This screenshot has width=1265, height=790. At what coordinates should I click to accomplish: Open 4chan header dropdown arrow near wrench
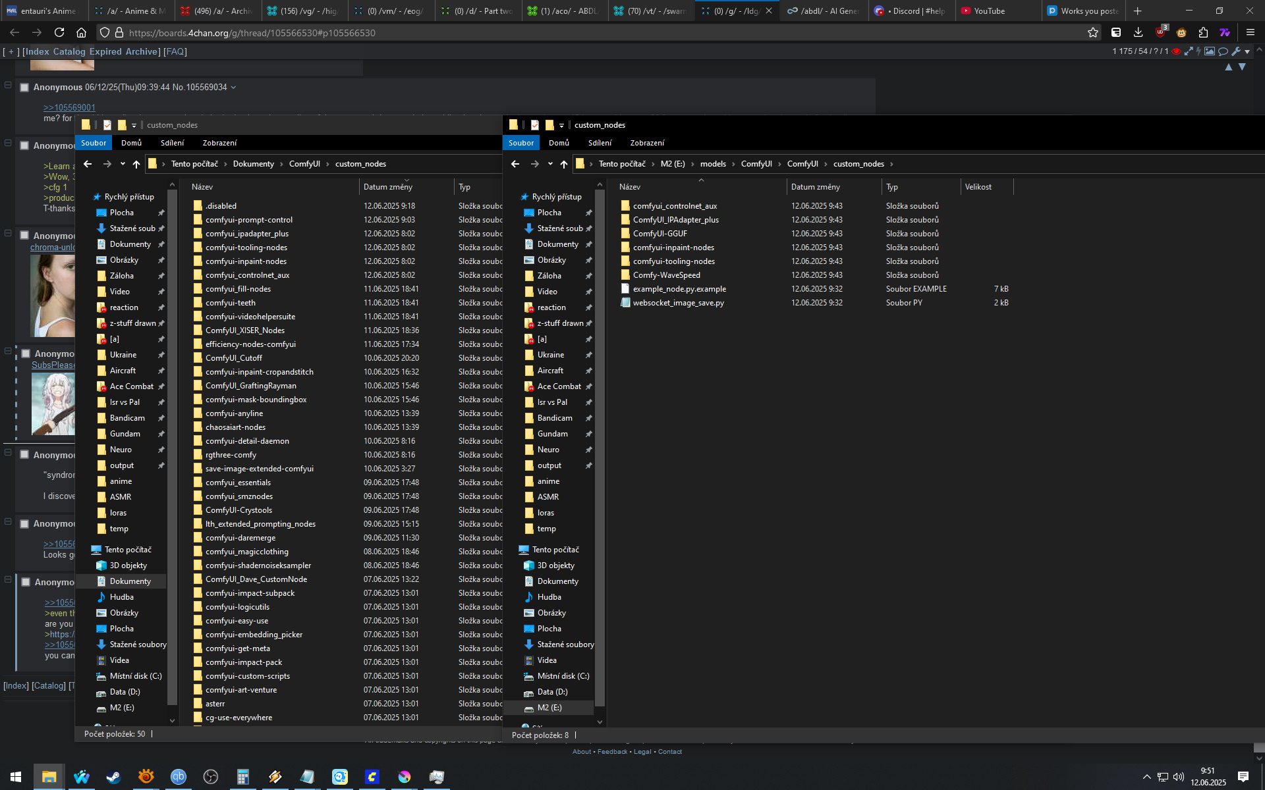[1247, 51]
